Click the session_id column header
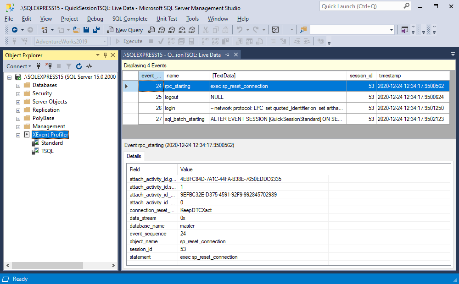The width and height of the screenshot is (459, 284). pyautogui.click(x=361, y=76)
